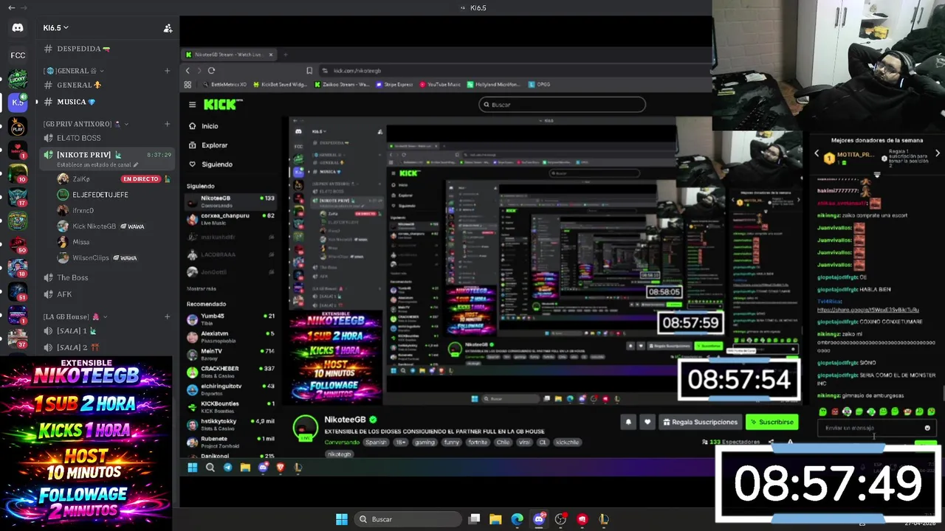Open Explorar in Kick sidebar
The width and height of the screenshot is (945, 531).
pyautogui.click(x=209, y=145)
